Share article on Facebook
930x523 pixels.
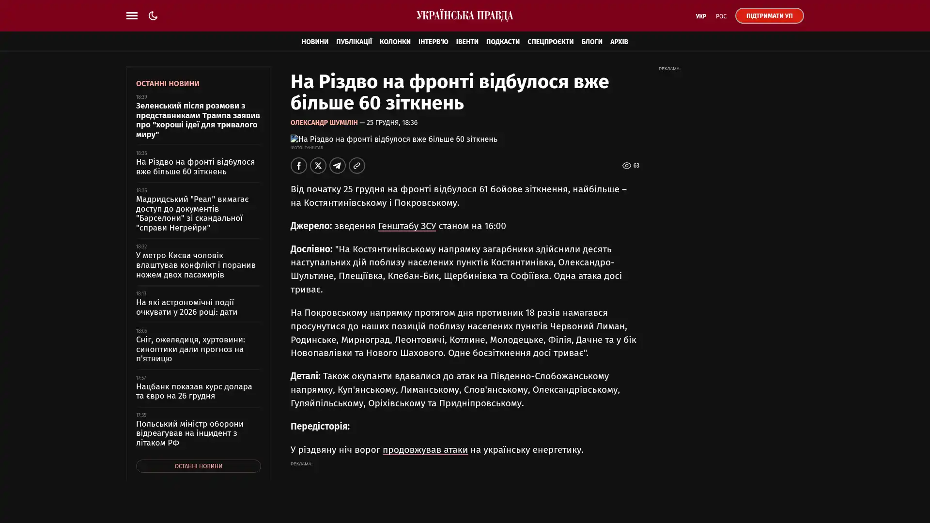[x=298, y=166]
